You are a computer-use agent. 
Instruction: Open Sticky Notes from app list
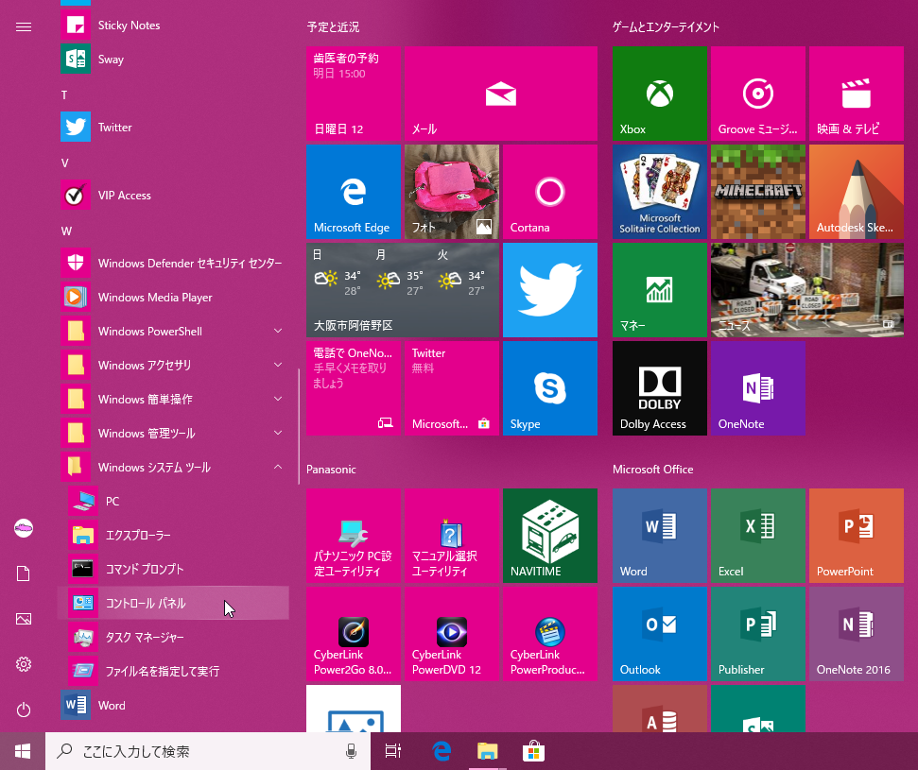[173, 26]
